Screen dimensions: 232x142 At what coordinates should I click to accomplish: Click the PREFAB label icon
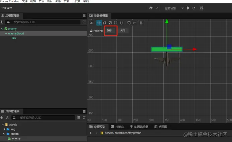91,31
